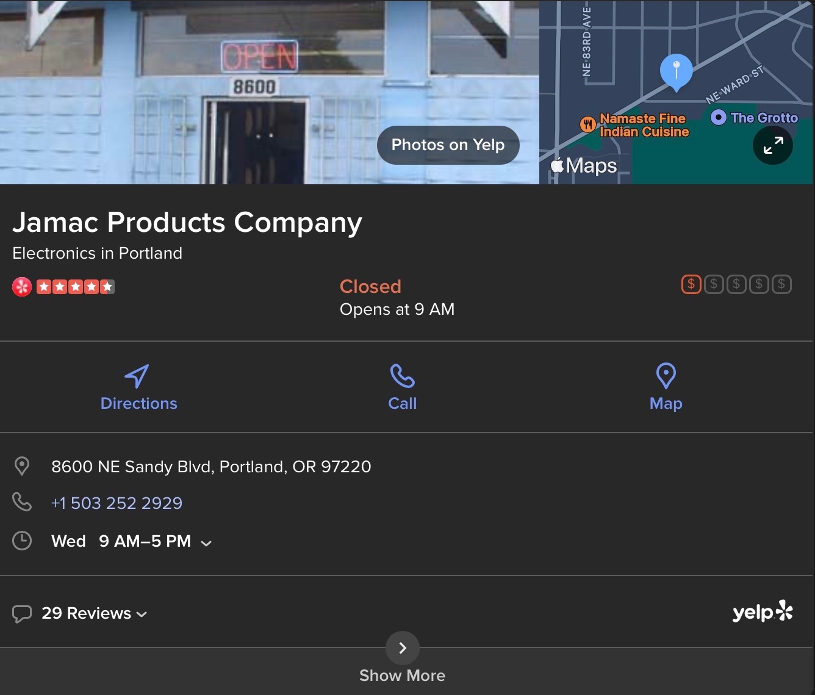
Task: Click the blue location pin on the map
Action: (x=676, y=72)
